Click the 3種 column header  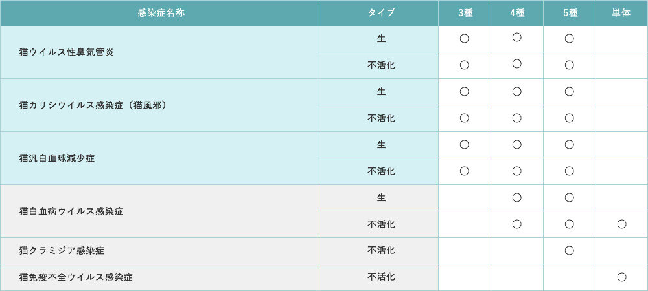[465, 13]
